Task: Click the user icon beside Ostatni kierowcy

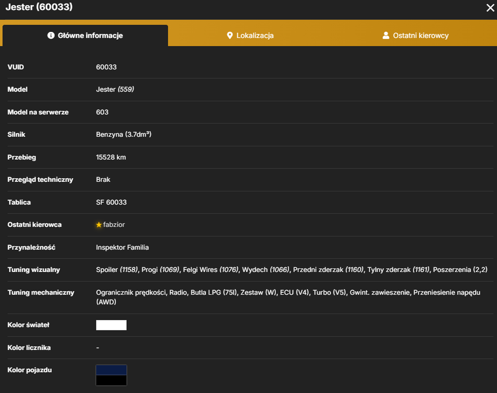Action: click(x=386, y=36)
